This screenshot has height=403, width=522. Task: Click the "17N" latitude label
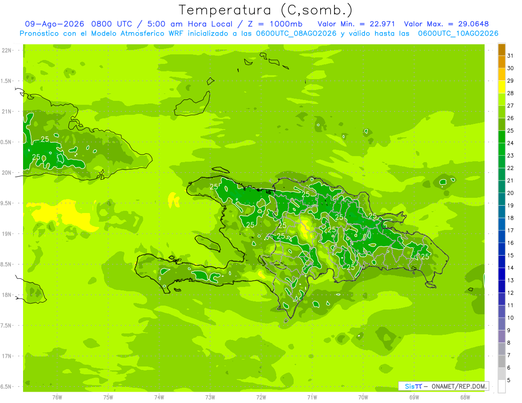7,356
